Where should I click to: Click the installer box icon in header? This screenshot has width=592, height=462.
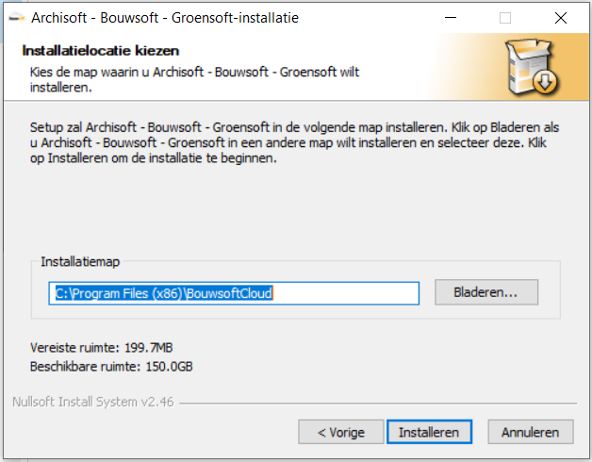point(532,67)
